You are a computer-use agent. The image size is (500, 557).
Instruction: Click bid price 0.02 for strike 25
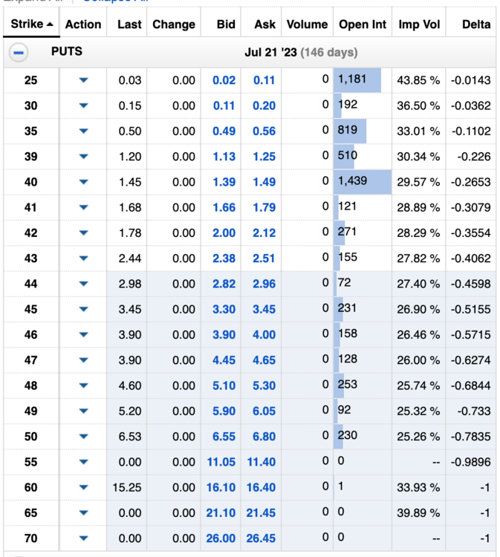(224, 80)
